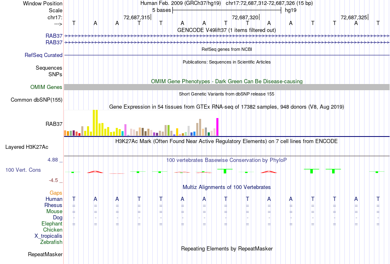
Task: Click the Chicken alignment row label
Action: point(53,230)
